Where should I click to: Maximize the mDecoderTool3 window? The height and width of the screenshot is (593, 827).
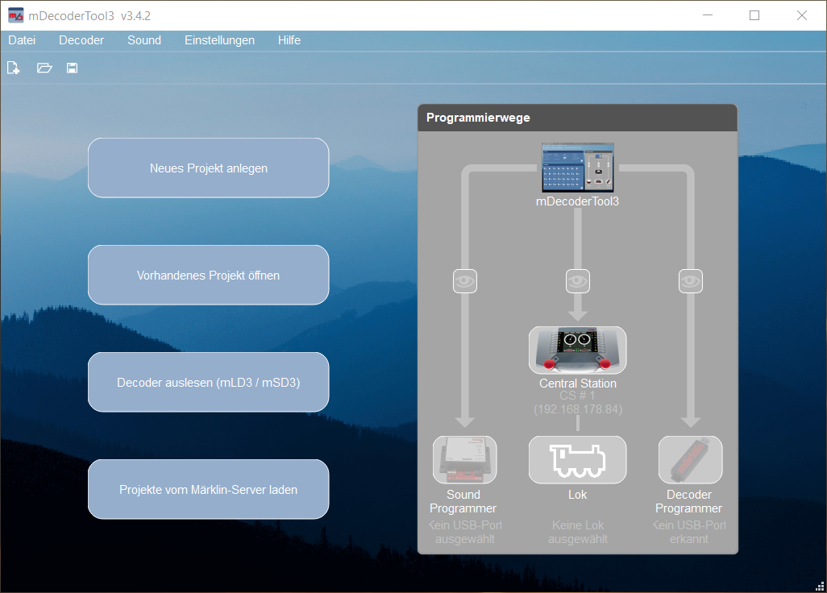pos(754,16)
